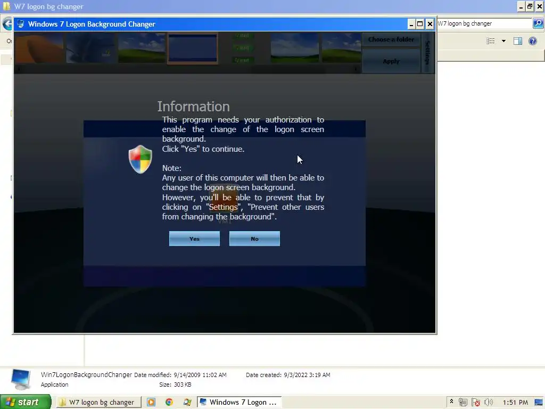This screenshot has width=545, height=409.
Task: Click the Win7LogonBackgroundChanger file name text
Action: (87, 374)
